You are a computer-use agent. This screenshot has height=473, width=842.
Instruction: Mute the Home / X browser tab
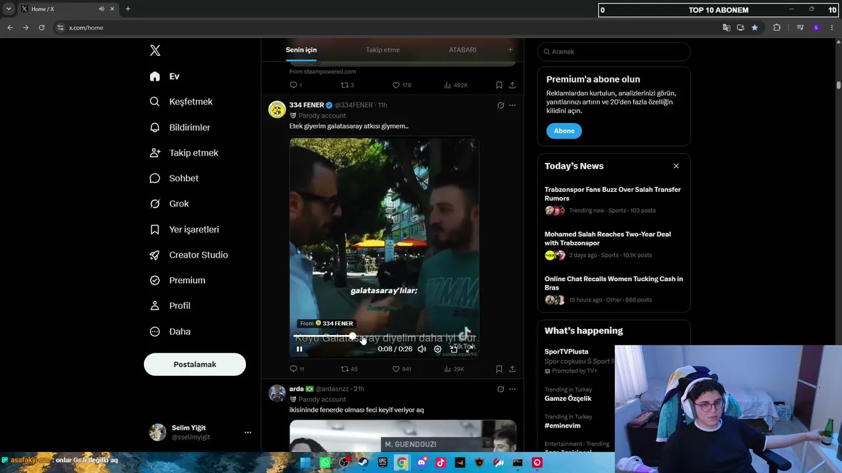tap(101, 9)
